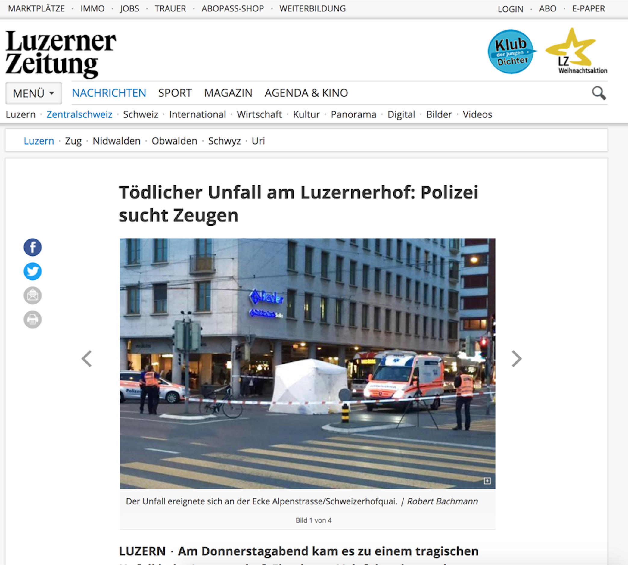Enlarge photo using the plus icon
Screen dimensions: 628x565
487,481
